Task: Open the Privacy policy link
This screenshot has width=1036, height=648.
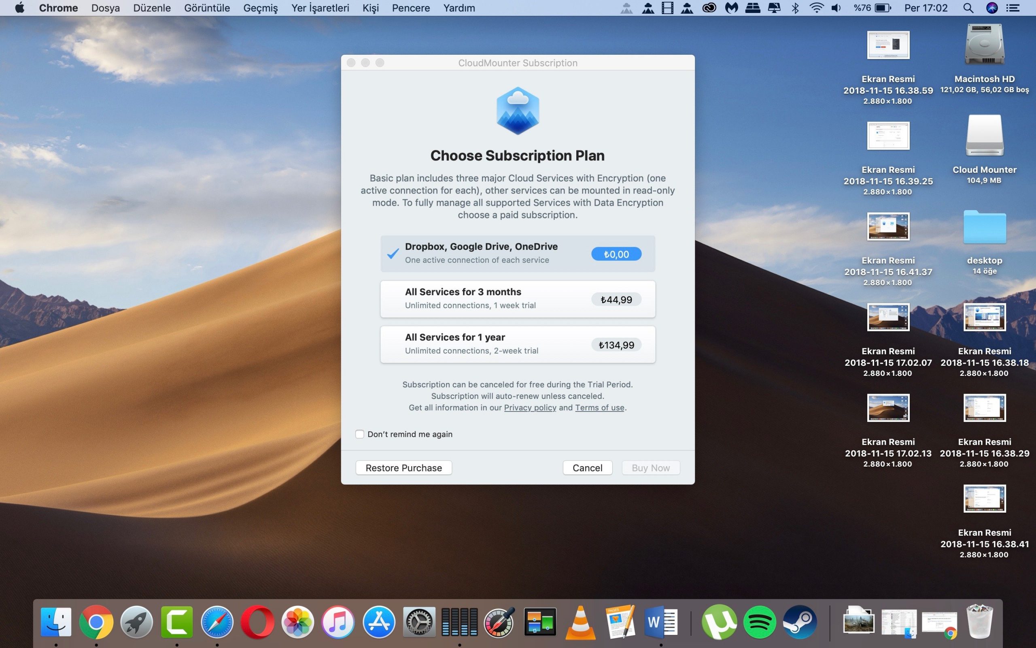Action: [x=530, y=407]
